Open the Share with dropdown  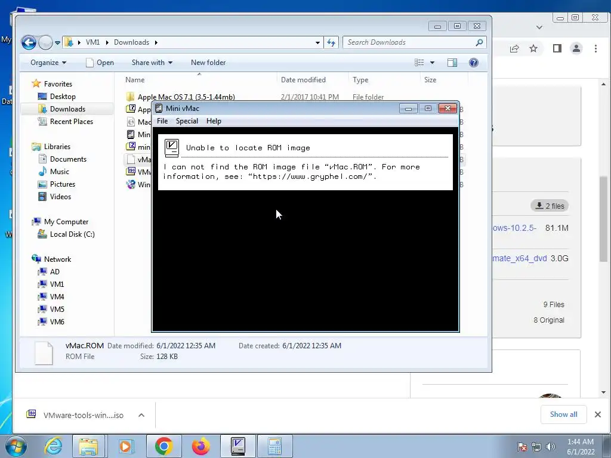152,63
